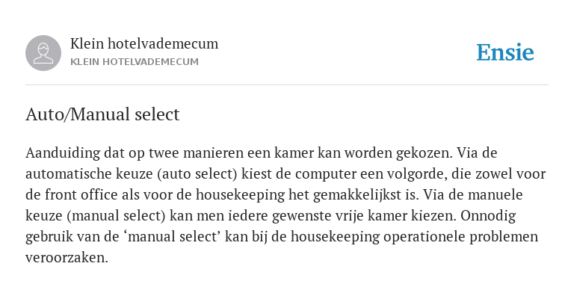Screen dimensions: 574x287
Task: Click the phrase (auto select) in text
Action: coord(197,174)
